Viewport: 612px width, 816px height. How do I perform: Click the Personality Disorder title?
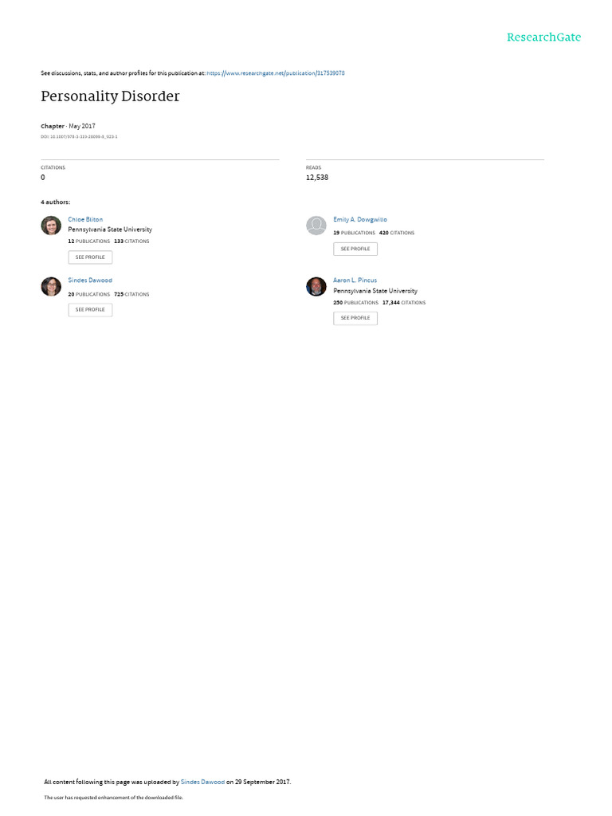tap(110, 96)
